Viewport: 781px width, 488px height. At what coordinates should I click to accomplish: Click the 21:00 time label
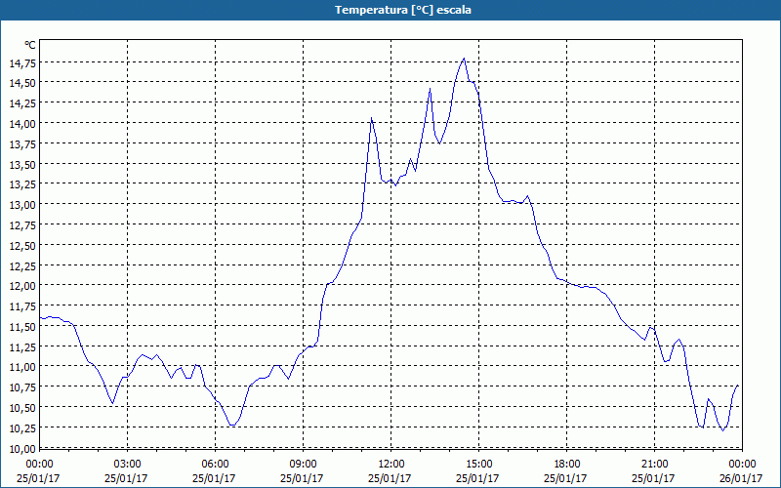tap(654, 465)
